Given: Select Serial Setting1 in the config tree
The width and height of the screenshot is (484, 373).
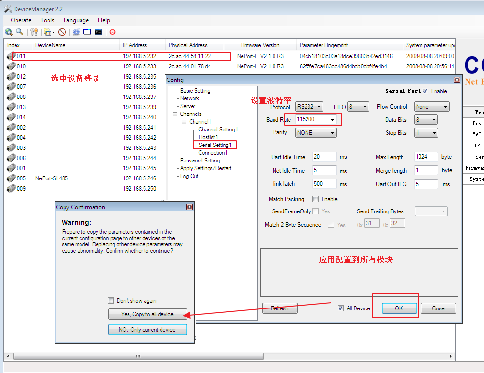Looking at the screenshot, I should pos(215,145).
